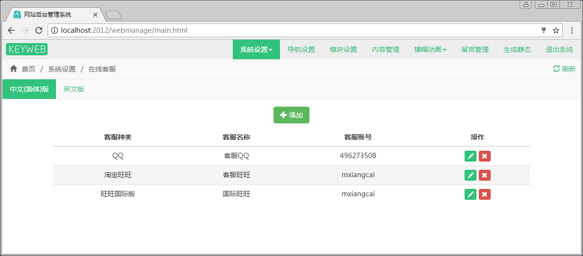
Task: Click the 客服种类 column header
Action: (118, 137)
